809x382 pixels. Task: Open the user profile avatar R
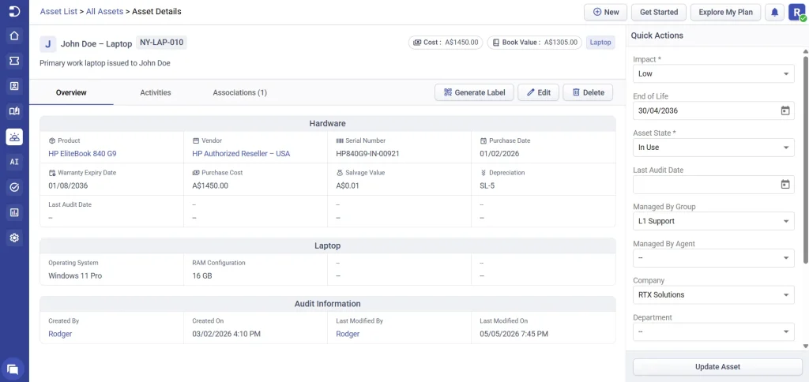tap(796, 12)
